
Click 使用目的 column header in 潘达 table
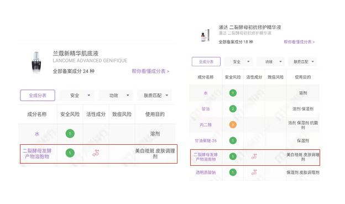(x=303, y=77)
